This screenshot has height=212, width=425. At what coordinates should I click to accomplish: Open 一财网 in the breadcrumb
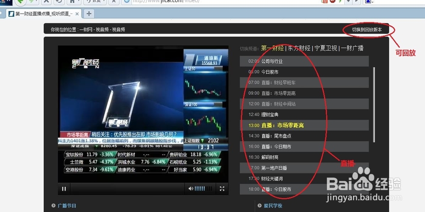pyautogui.click(x=85, y=30)
